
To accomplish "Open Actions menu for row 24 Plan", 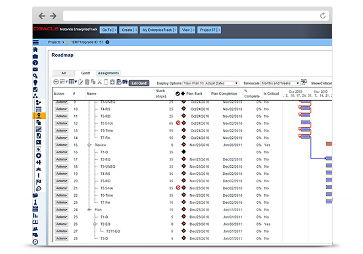I will point(62,210).
